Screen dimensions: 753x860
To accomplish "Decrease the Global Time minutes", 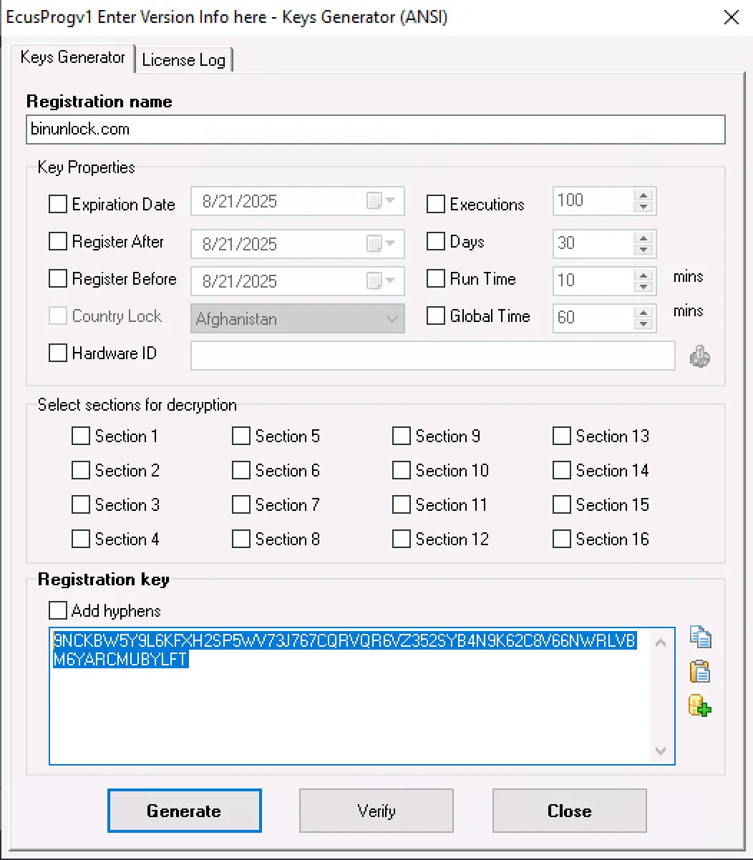I will (643, 323).
